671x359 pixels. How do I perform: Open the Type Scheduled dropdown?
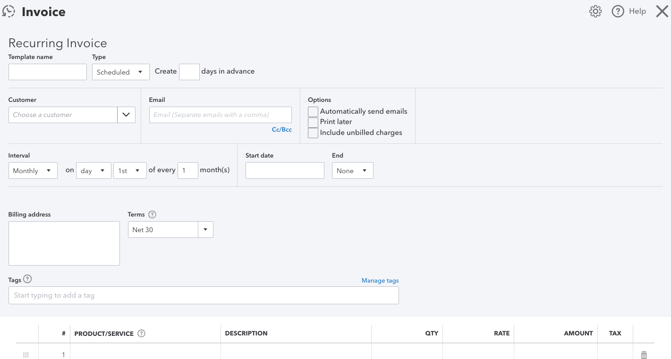pos(121,72)
